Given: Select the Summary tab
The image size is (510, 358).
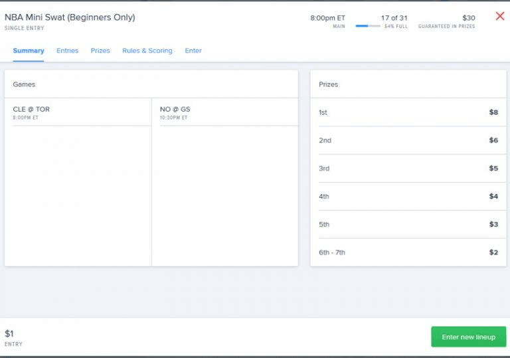Looking at the screenshot, I should (29, 50).
